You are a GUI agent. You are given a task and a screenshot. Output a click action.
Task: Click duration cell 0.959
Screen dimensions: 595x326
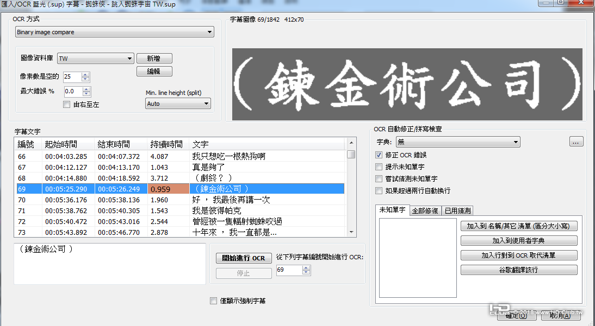click(168, 189)
